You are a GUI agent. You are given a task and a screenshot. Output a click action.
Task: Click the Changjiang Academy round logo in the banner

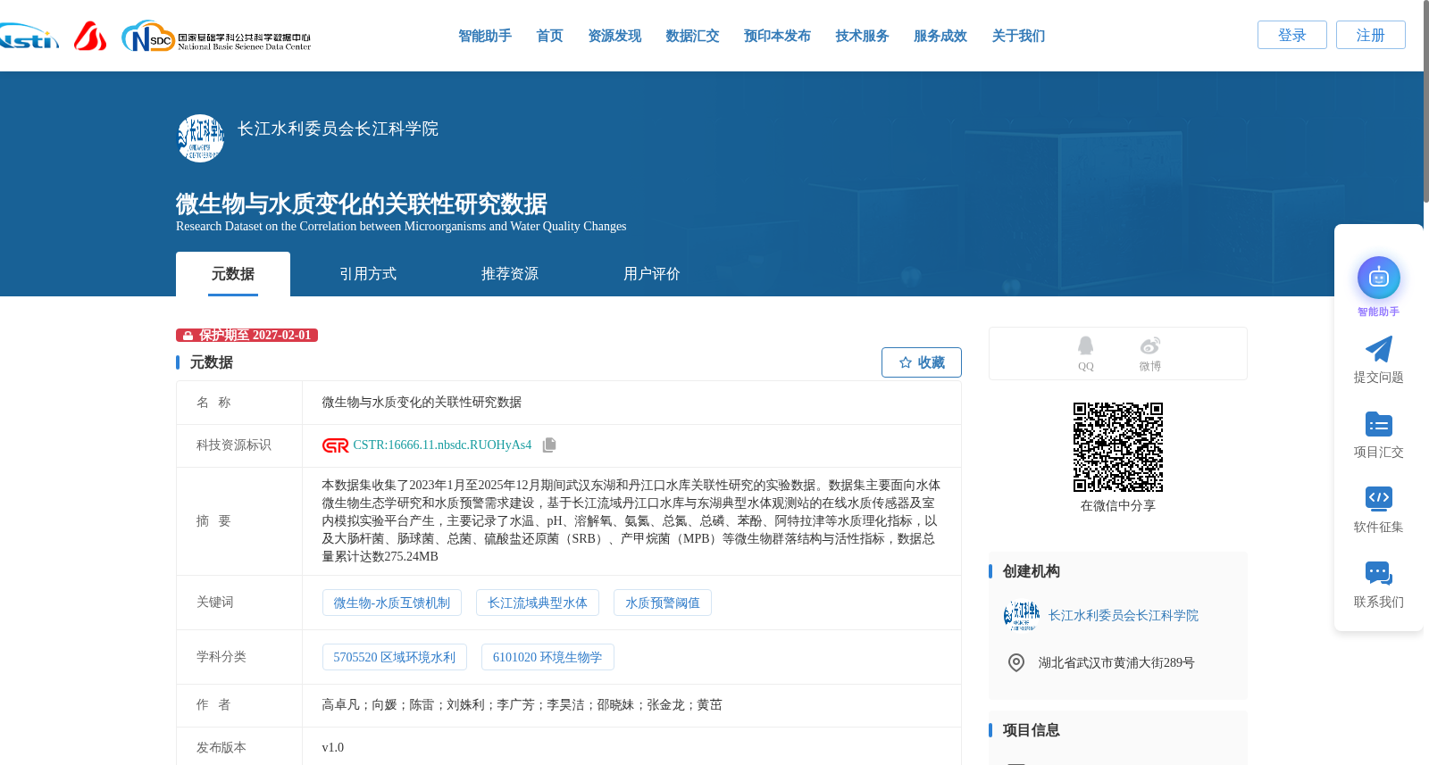coord(201,138)
